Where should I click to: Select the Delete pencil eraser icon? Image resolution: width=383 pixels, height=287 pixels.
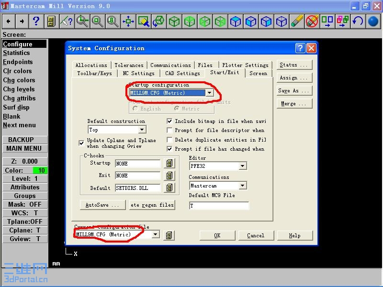point(297,22)
